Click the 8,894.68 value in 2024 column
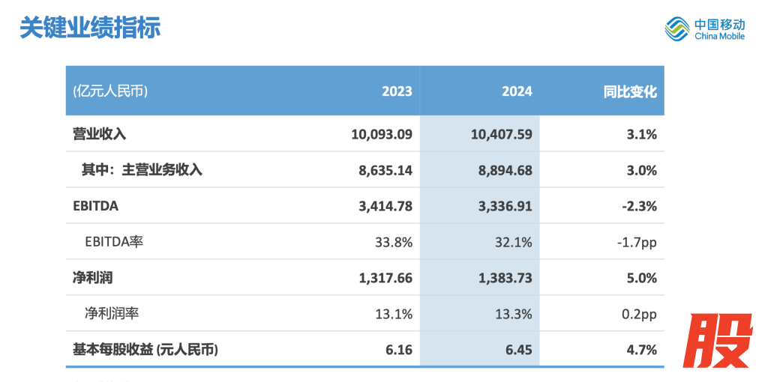768x382 pixels. pos(505,170)
